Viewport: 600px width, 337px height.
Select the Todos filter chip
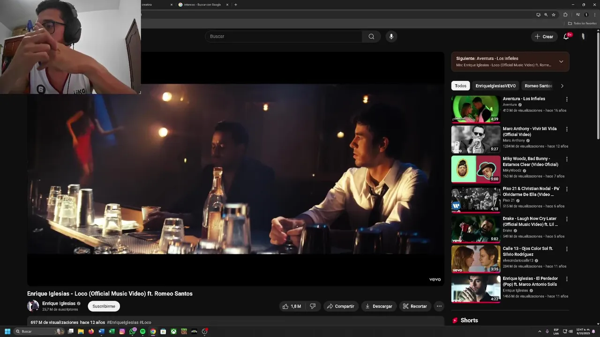tap(461, 86)
